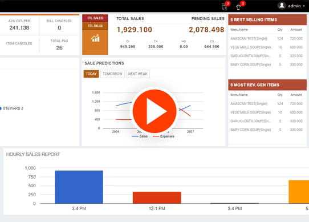
Task: Select TOMORROW sale prediction
Action: pyautogui.click(x=112, y=74)
